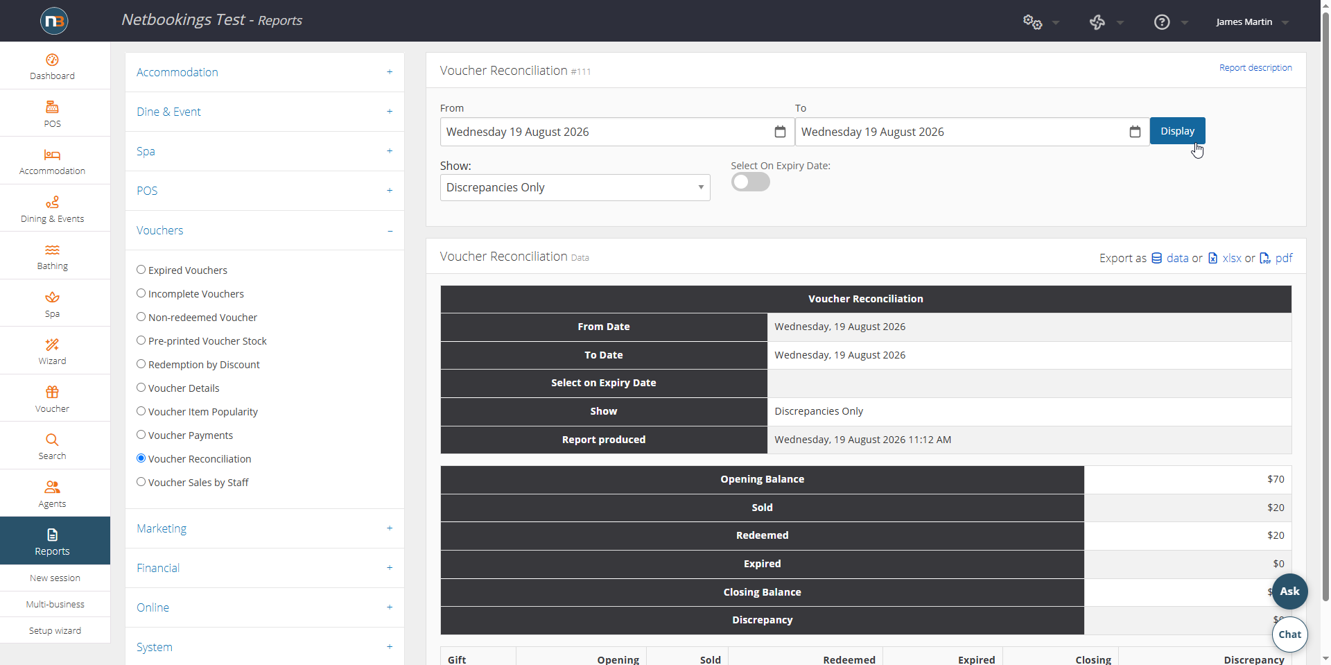The height and width of the screenshot is (665, 1331).
Task: Open the help question mark icon
Action: 1162,22
